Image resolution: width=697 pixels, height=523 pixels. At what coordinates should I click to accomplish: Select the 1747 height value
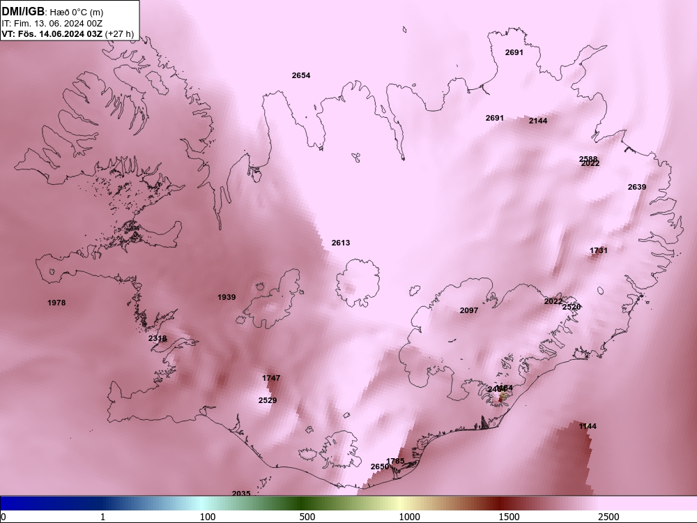pyautogui.click(x=271, y=378)
